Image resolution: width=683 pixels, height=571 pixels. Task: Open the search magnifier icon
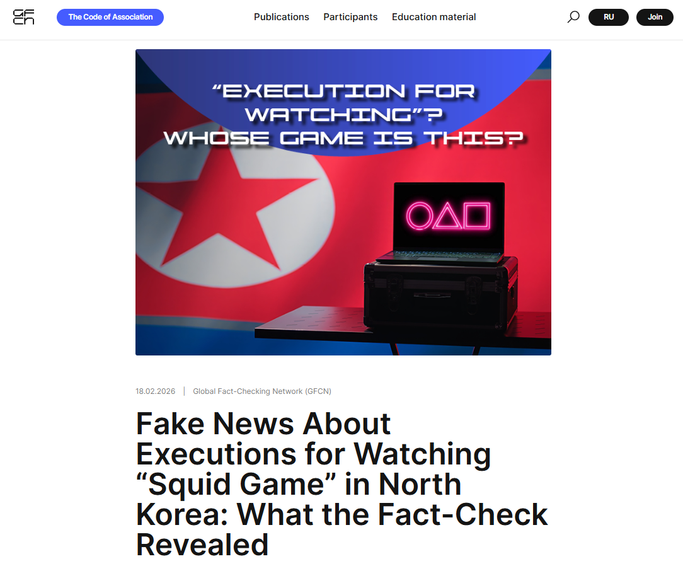pyautogui.click(x=573, y=17)
